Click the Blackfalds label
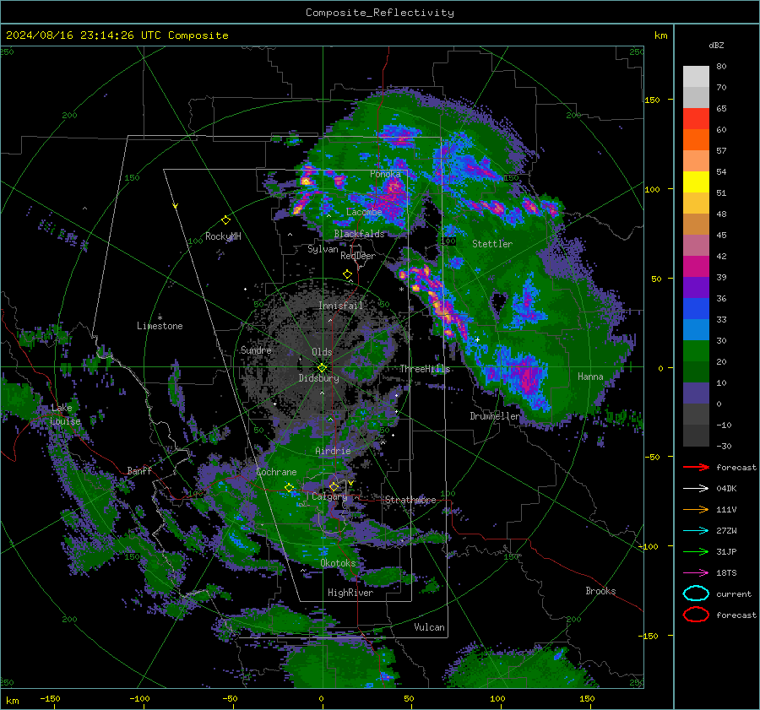The height and width of the screenshot is (710, 760). [x=359, y=234]
